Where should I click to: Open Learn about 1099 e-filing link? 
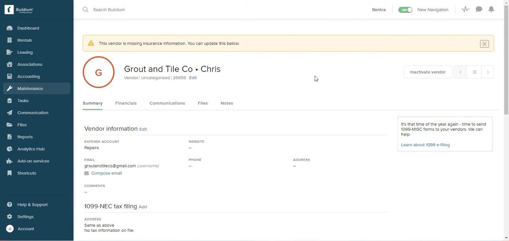[x=425, y=145]
